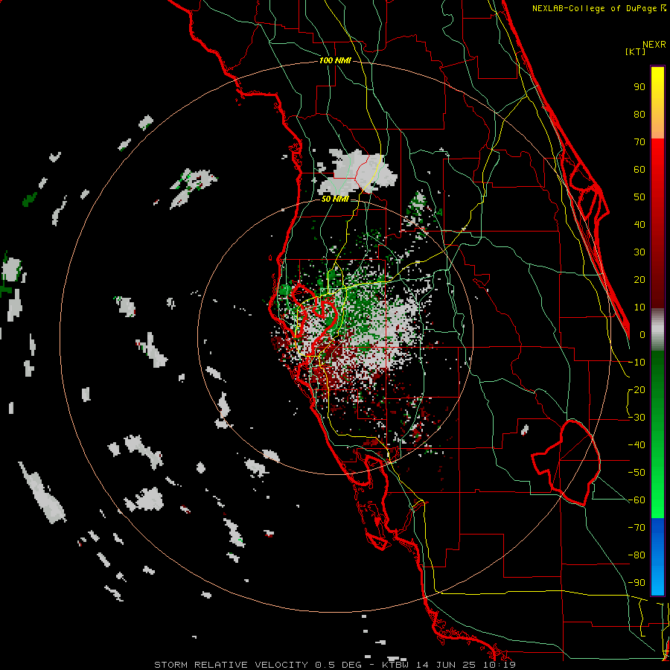The image size is (670, 670).
Task: Click the -50 value on the velocity scale
Action: [636, 473]
